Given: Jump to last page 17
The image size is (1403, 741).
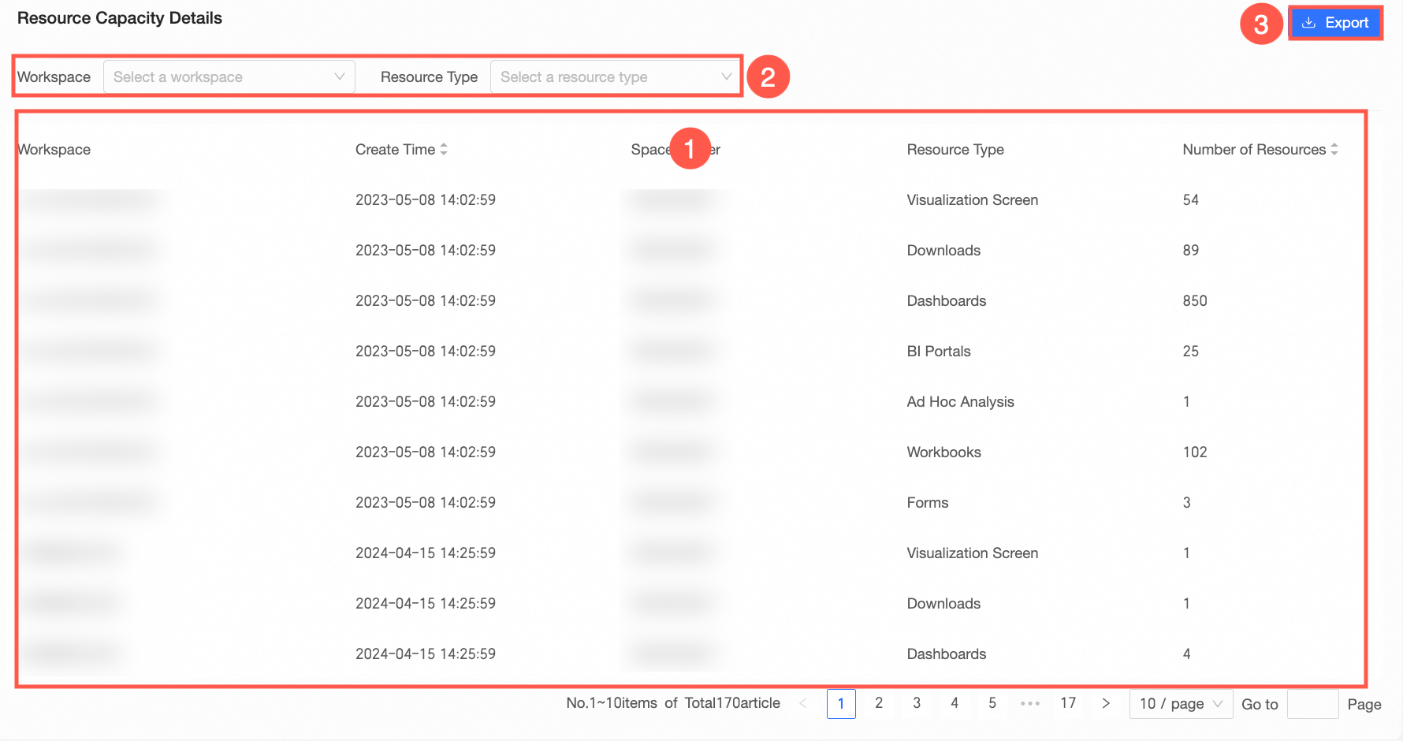Looking at the screenshot, I should tap(1068, 703).
